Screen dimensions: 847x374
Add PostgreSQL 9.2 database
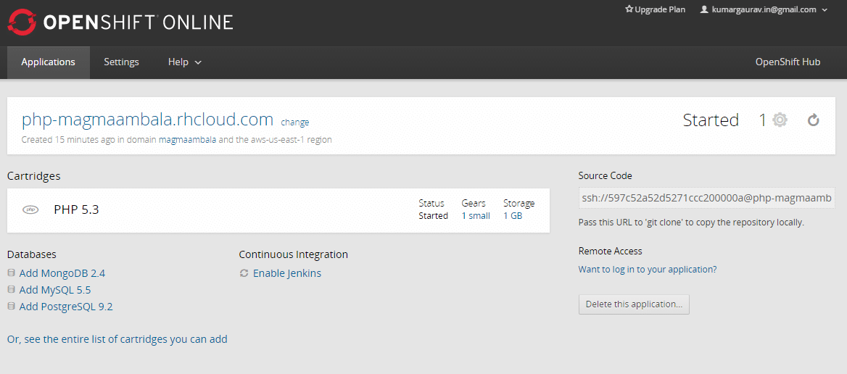[66, 307]
